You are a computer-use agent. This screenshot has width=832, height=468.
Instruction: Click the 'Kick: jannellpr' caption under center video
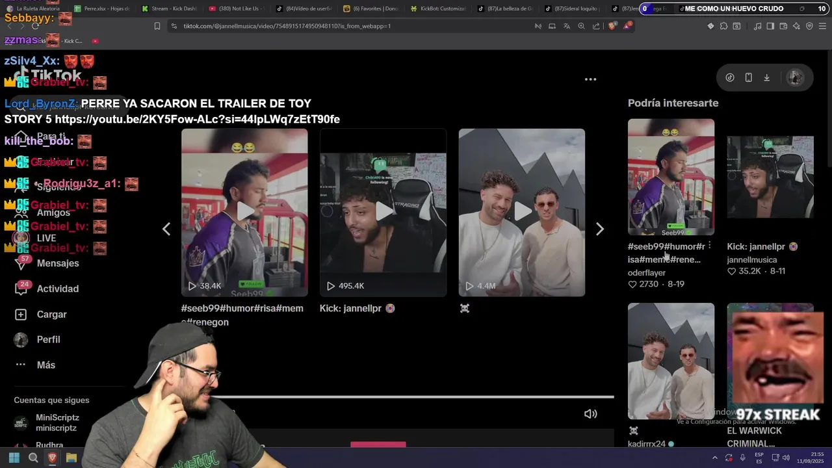coord(357,308)
